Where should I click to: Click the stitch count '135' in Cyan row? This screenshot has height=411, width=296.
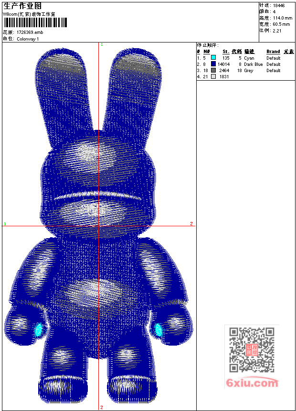coord(226,58)
